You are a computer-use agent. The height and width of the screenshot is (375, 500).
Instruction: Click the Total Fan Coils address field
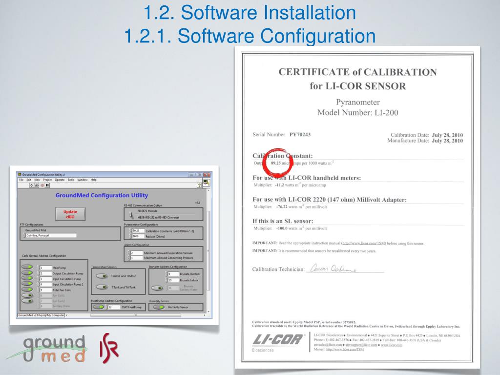tap(45, 290)
